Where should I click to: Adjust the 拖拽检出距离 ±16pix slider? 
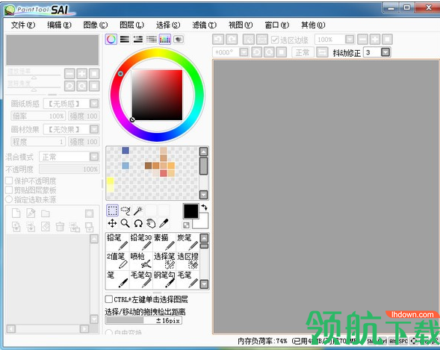click(143, 320)
